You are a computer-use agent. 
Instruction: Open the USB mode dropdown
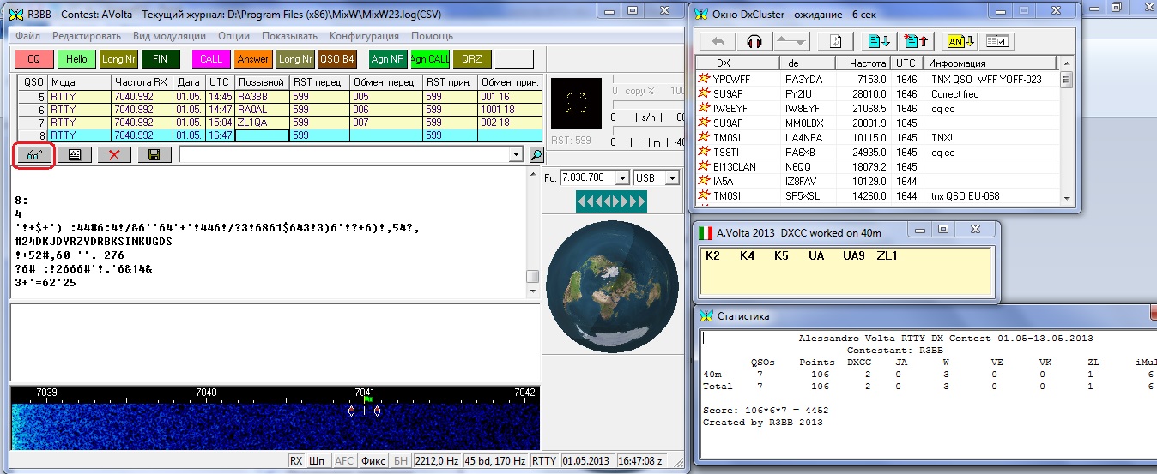click(x=671, y=178)
